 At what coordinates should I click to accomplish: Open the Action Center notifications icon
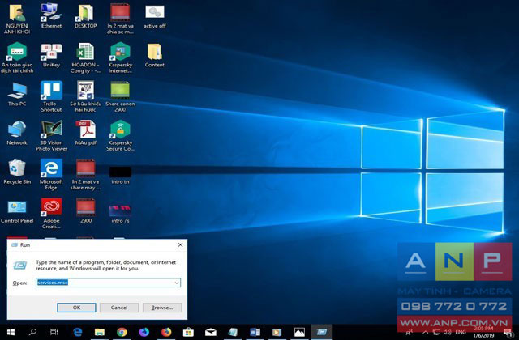click(x=507, y=333)
